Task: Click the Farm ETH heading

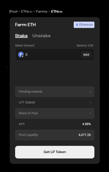Action: 25,25
